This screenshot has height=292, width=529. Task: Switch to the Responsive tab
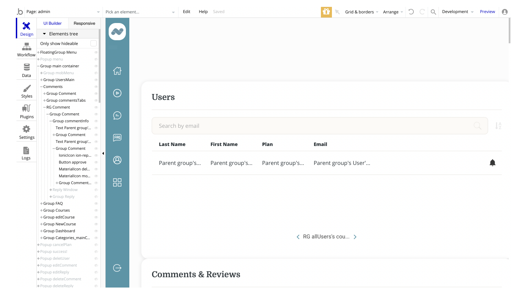84,23
